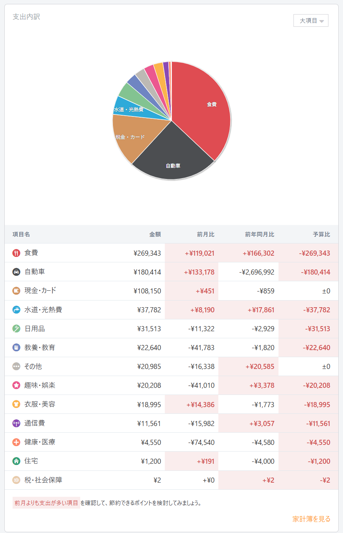Viewport: 343px width, 533px height.
Task: Click the 水道・光熱費 faucet icon
Action: (x=16, y=310)
